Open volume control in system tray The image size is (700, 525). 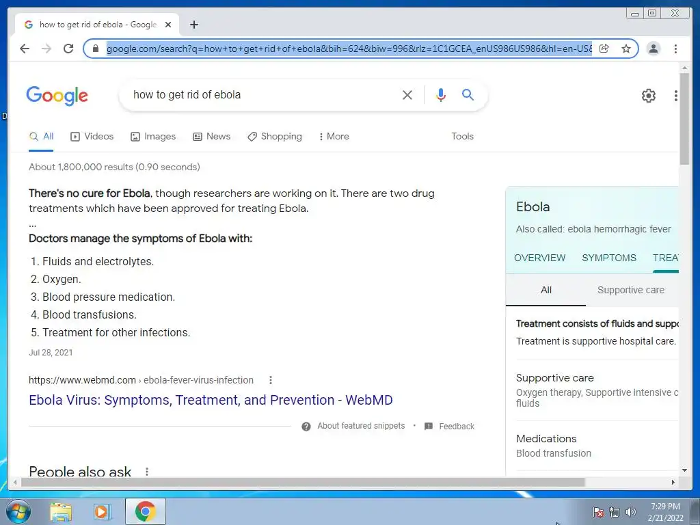tap(630, 512)
